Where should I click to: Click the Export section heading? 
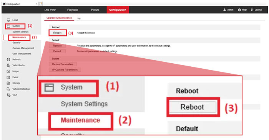point(55,59)
